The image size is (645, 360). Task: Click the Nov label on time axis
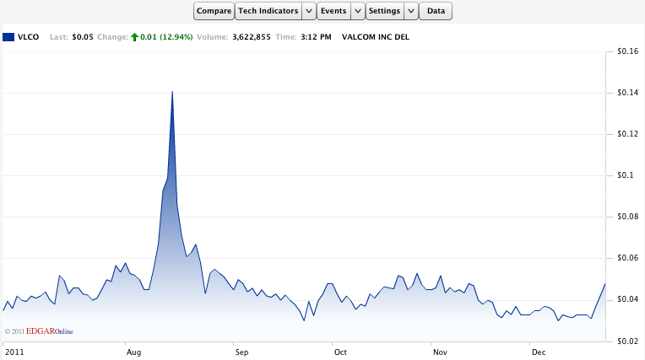click(x=440, y=352)
